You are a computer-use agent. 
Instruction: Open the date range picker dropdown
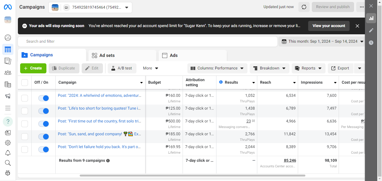[x=322, y=42]
